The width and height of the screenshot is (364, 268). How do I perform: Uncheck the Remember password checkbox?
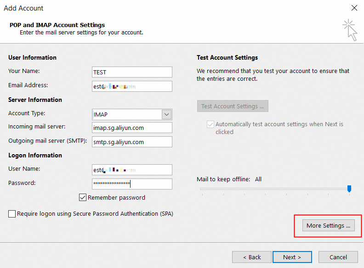tap(83, 198)
